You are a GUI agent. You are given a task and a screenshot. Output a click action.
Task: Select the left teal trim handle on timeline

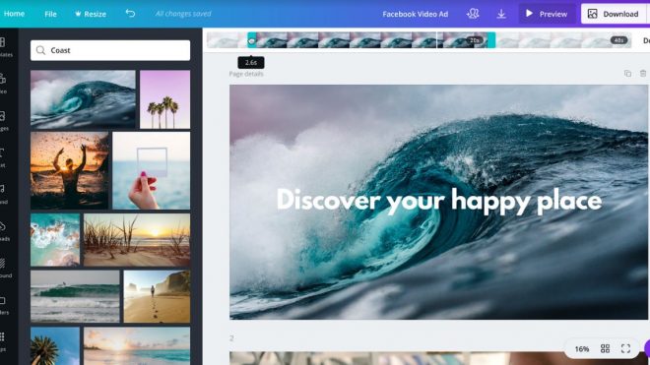click(x=251, y=40)
